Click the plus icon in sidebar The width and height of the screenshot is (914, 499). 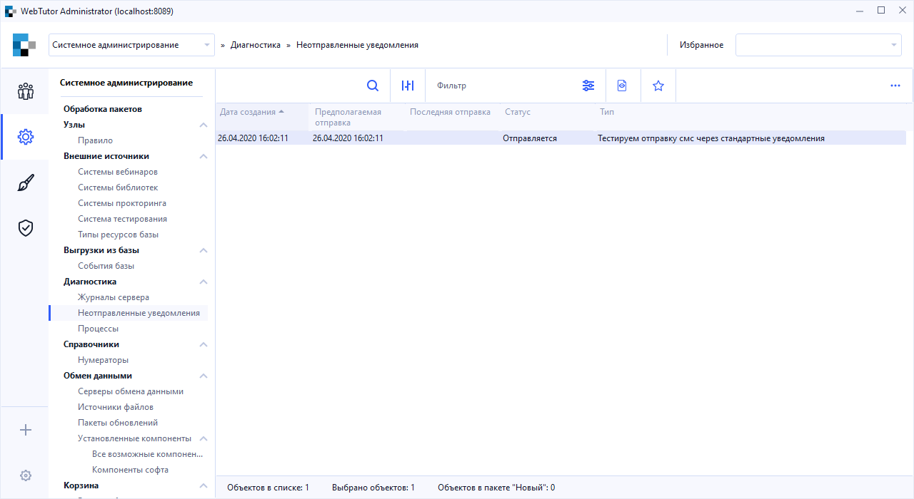click(x=26, y=430)
